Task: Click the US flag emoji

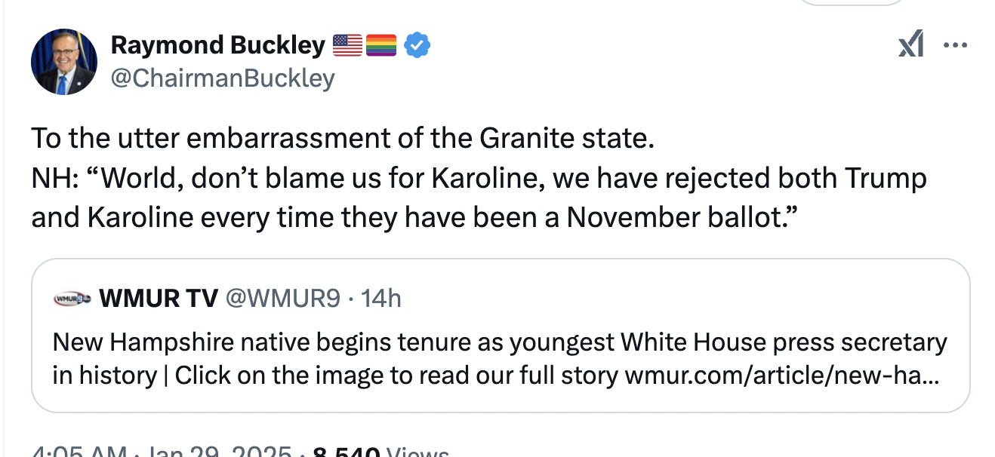Action: pyautogui.click(x=347, y=46)
